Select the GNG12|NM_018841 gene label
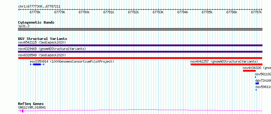Screen dimensions: 271x114 click(32, 108)
